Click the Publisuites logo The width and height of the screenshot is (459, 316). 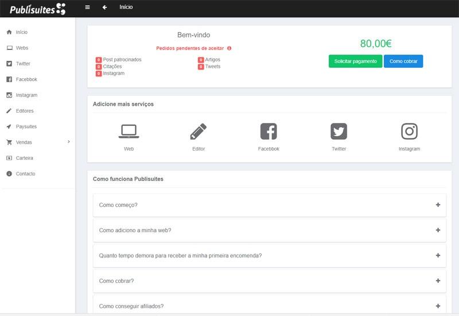[x=37, y=9]
